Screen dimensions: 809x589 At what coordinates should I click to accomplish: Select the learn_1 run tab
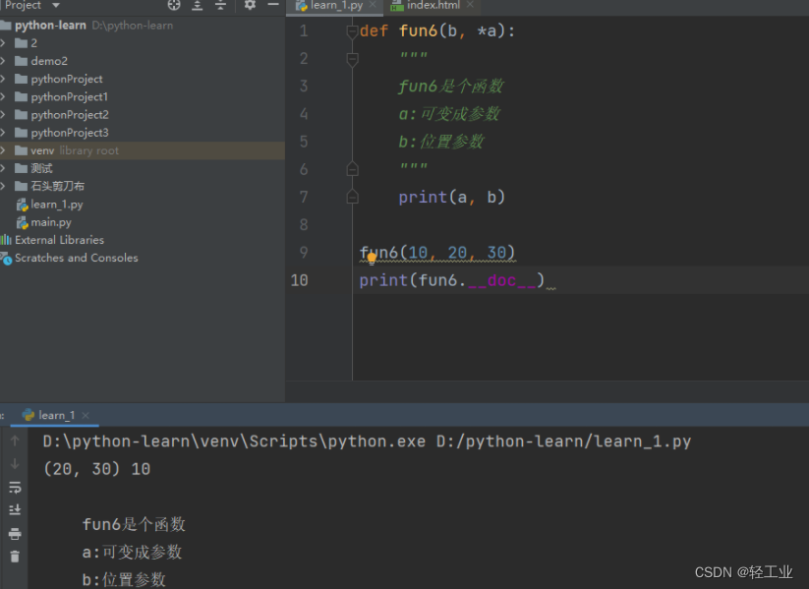click(x=56, y=415)
